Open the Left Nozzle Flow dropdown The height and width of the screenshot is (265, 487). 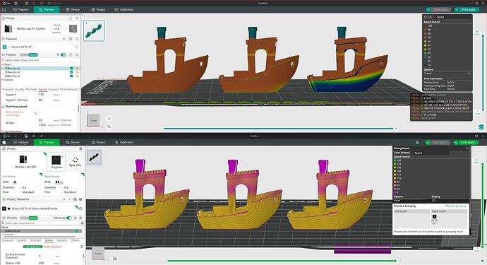30,192
